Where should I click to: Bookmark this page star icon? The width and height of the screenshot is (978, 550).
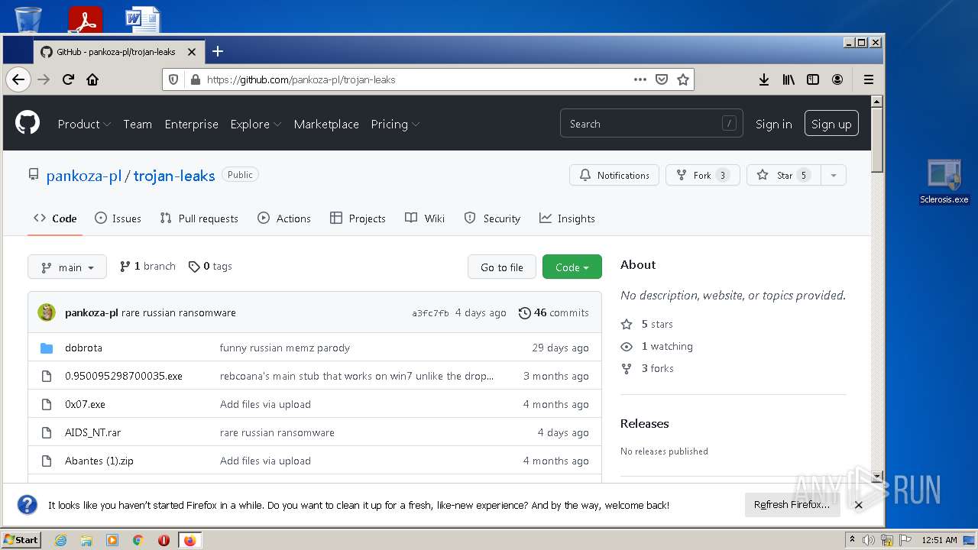click(683, 79)
